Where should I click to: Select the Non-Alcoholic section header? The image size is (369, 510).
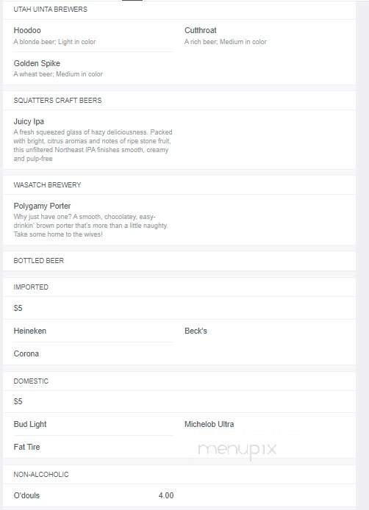coord(41,475)
